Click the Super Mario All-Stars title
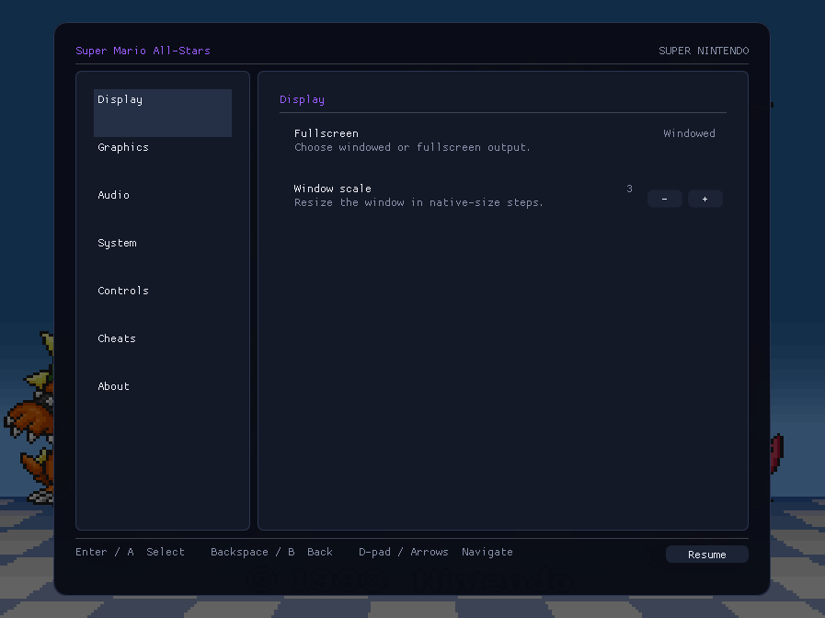Screen dimensions: 825x618 [x=143, y=51]
